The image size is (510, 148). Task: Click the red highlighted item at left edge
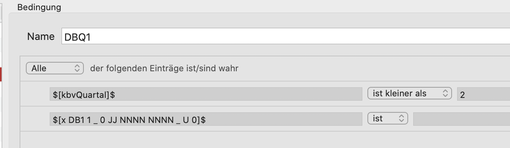point(1,74)
